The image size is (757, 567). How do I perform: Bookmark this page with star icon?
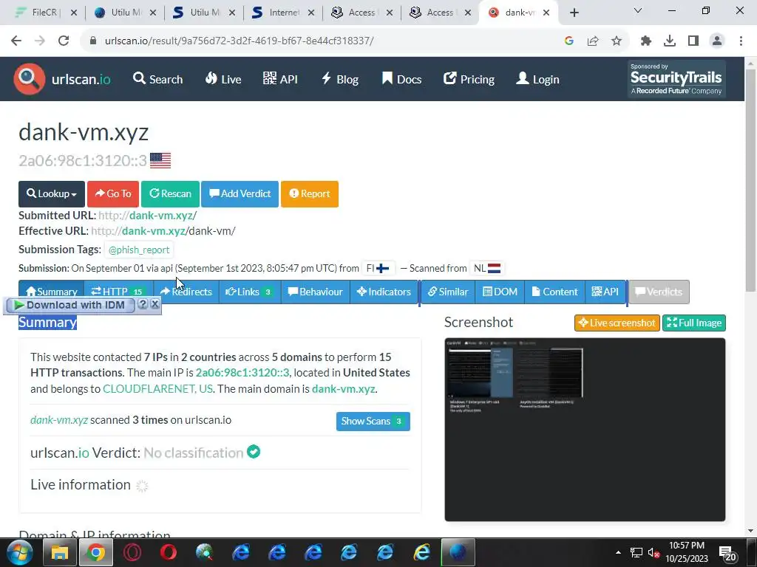coord(617,41)
